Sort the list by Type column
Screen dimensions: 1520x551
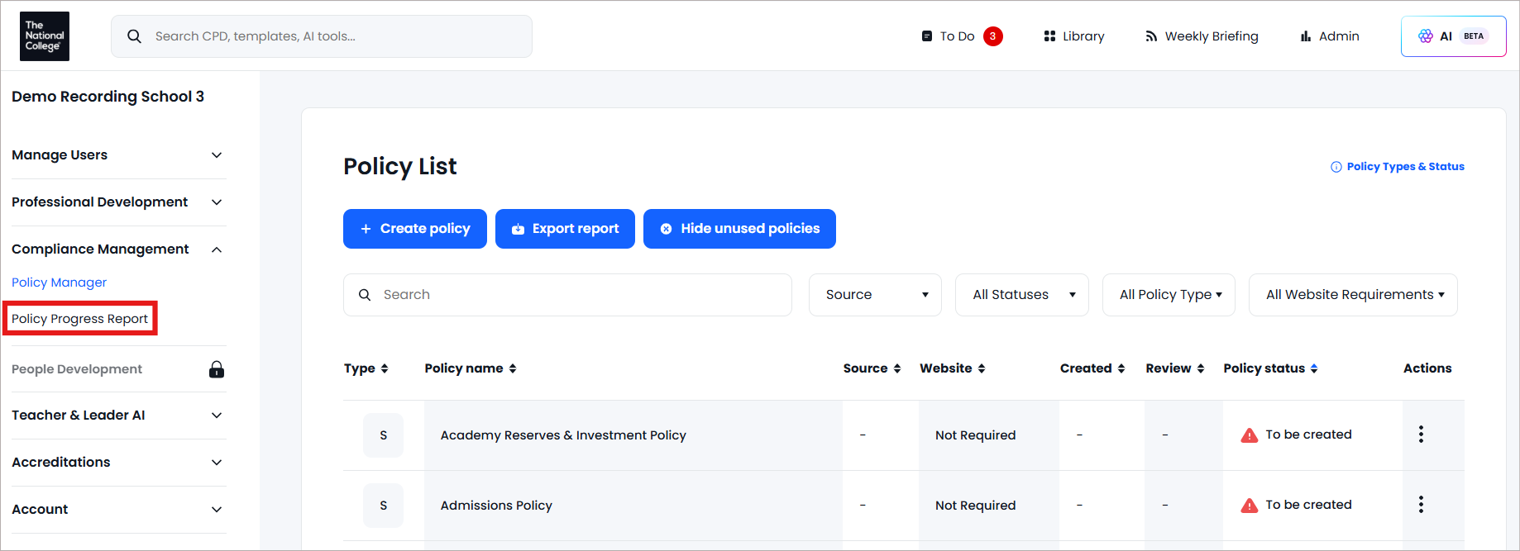coord(366,368)
